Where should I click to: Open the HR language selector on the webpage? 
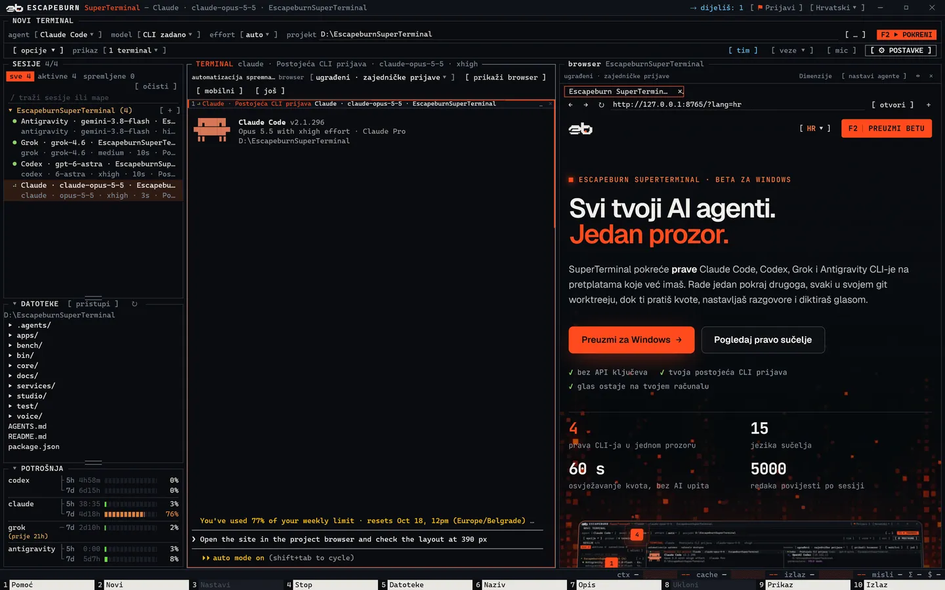[815, 128]
